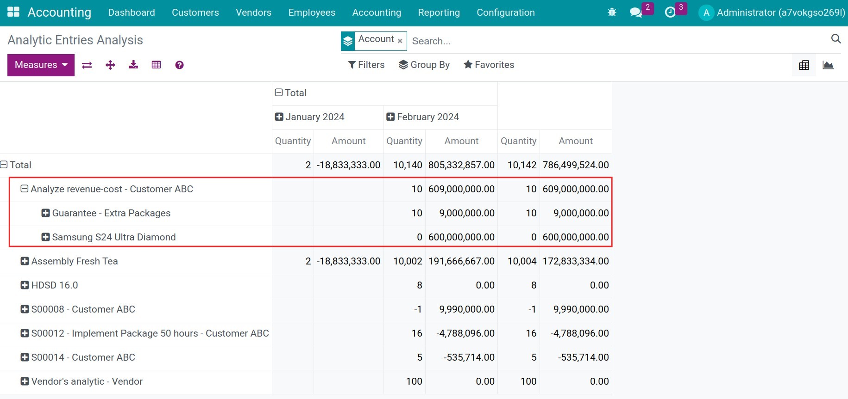Viewport: 848px width, 399px height.
Task: Sort by February 2024 Quantity header
Action: point(404,141)
